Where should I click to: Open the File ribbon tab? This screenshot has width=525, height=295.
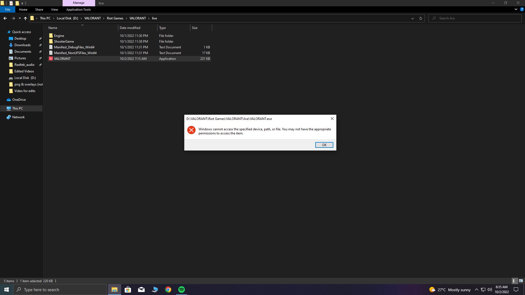coord(8,10)
